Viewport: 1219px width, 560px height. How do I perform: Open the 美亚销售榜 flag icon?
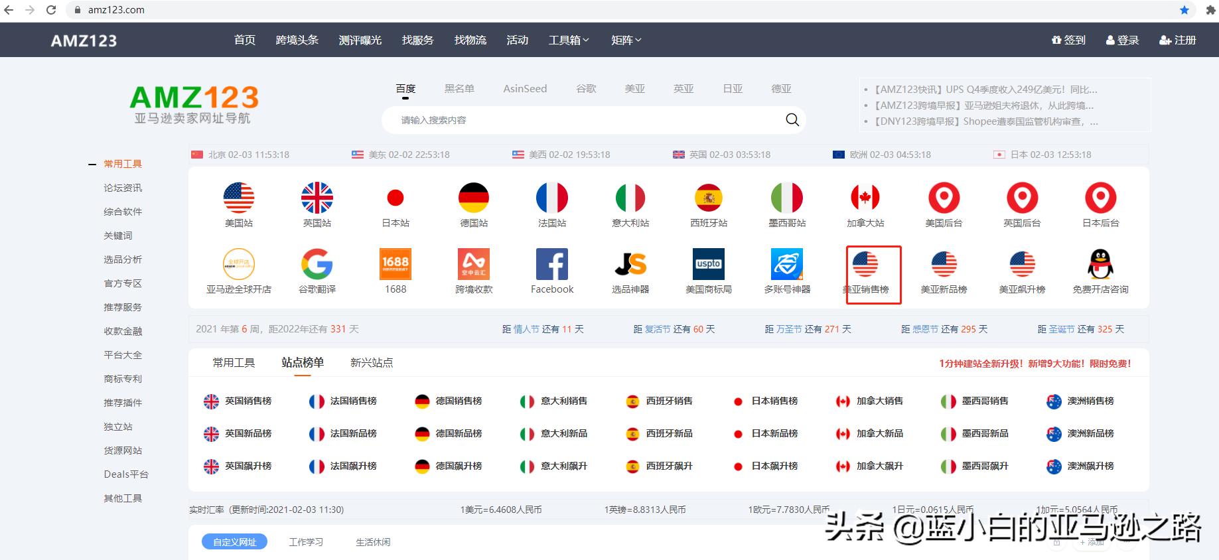coord(865,264)
